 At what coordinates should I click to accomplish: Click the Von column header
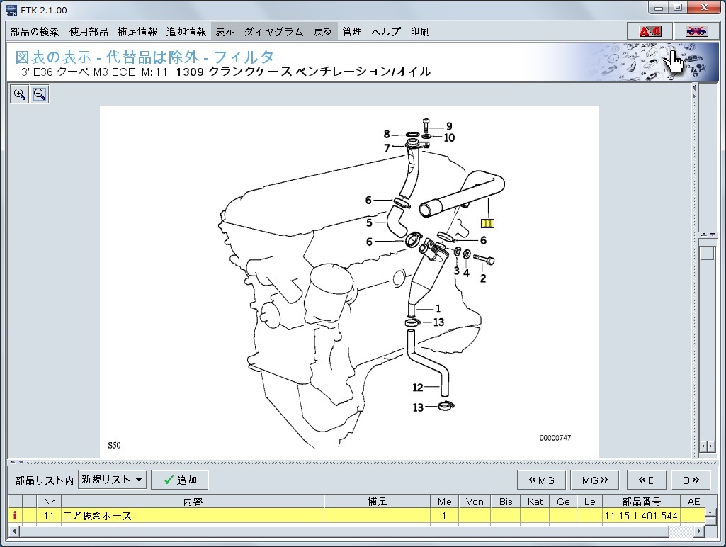[475, 501]
